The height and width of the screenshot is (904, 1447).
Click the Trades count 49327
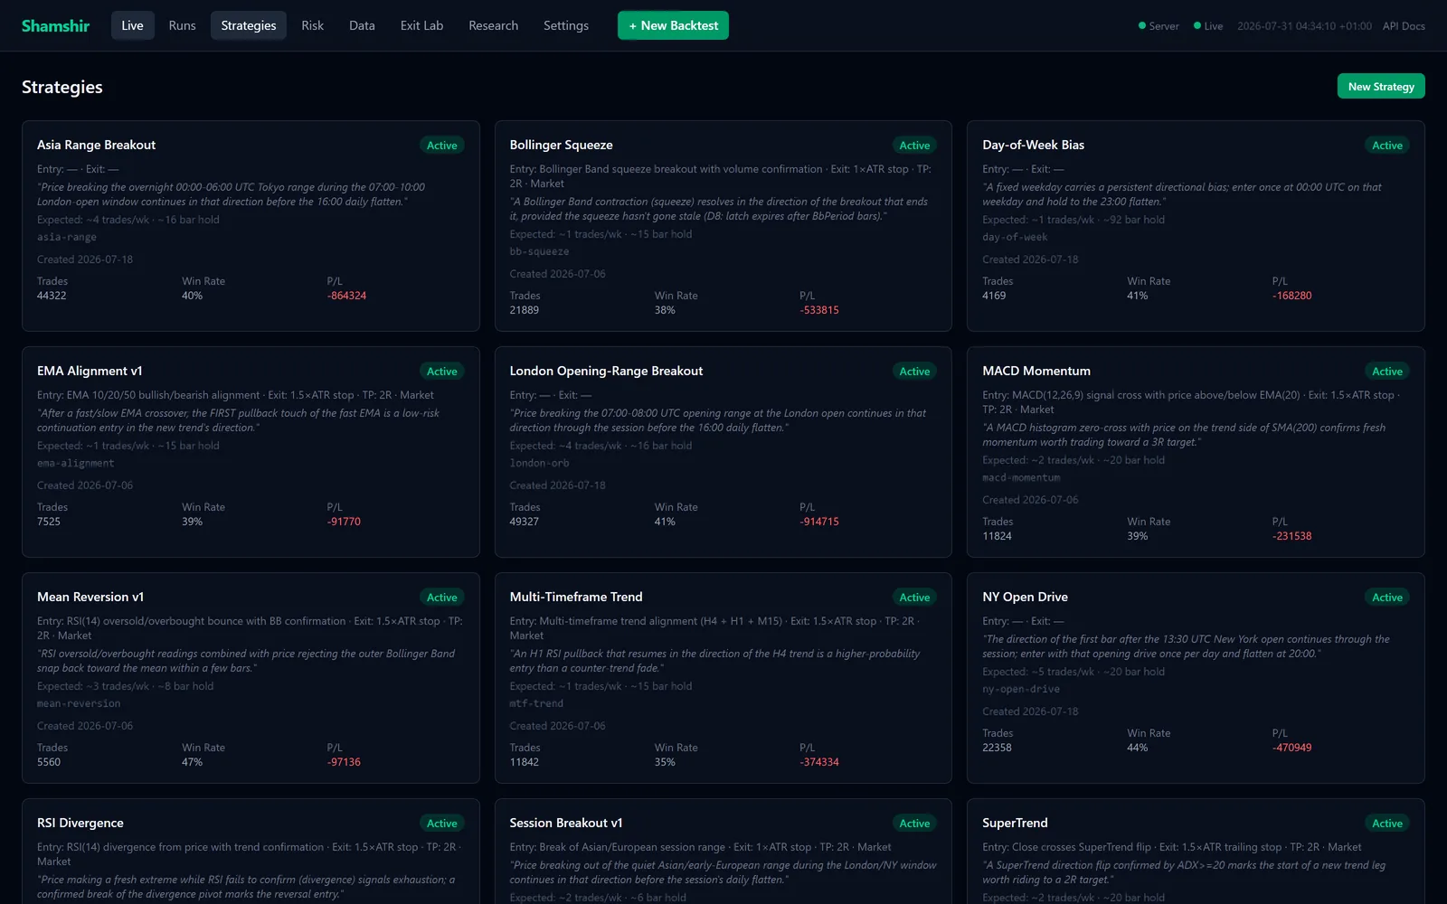pos(524,522)
